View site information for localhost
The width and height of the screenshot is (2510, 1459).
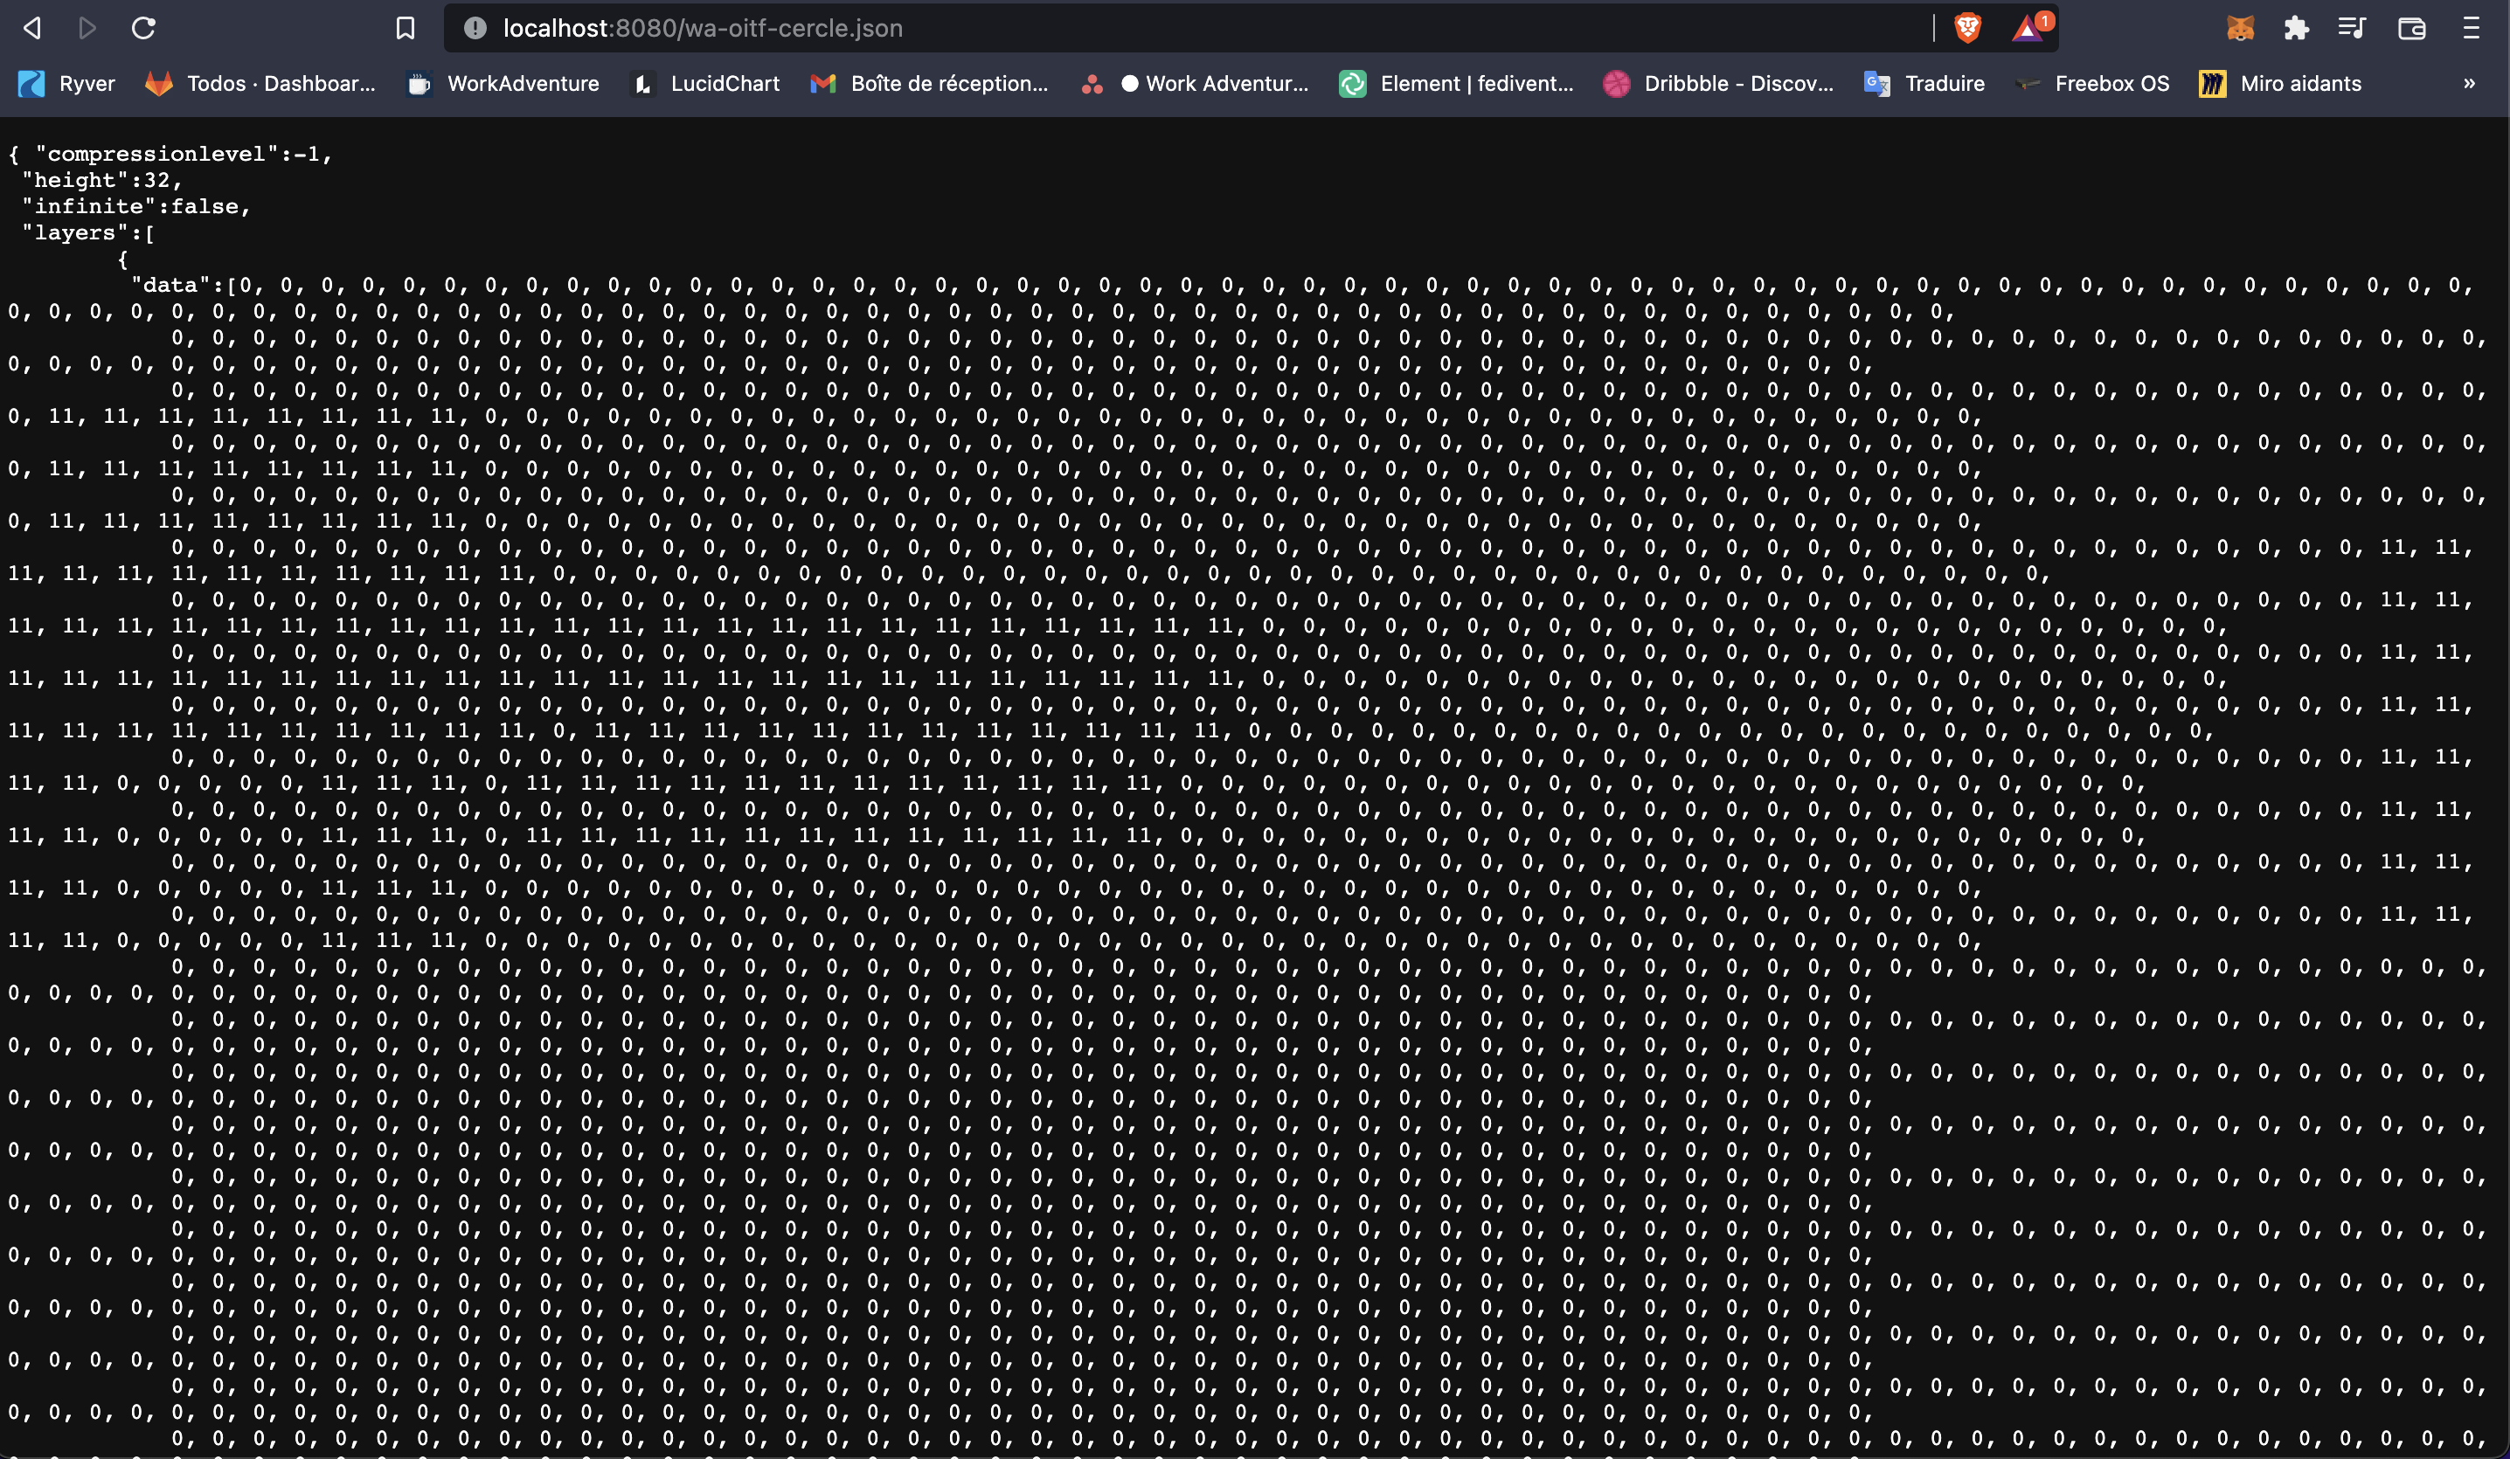[x=473, y=28]
